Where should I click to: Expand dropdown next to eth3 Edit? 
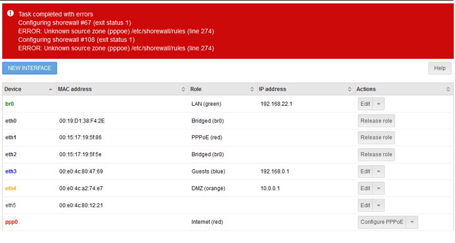click(379, 171)
